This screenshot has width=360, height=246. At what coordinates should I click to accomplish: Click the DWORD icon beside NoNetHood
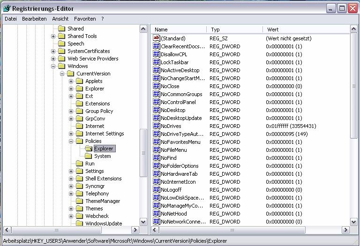click(157, 213)
